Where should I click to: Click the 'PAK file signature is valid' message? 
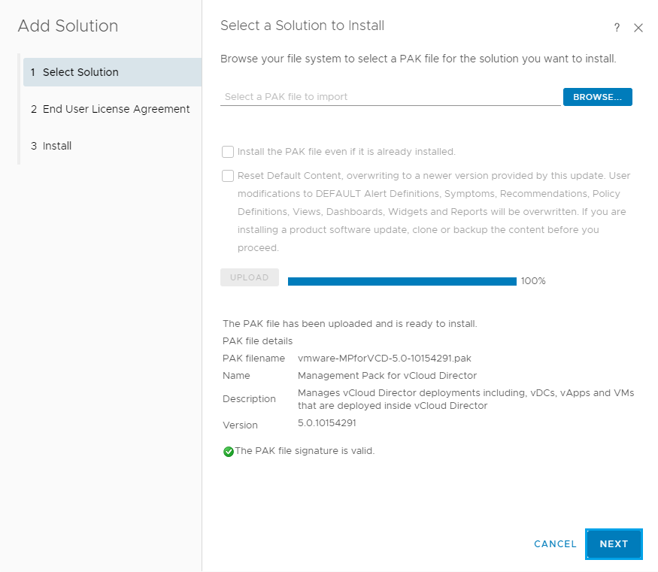(305, 451)
